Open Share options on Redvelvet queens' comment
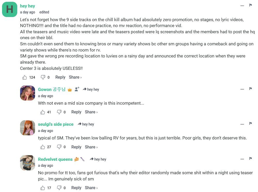258x192 pixels. click(91, 188)
